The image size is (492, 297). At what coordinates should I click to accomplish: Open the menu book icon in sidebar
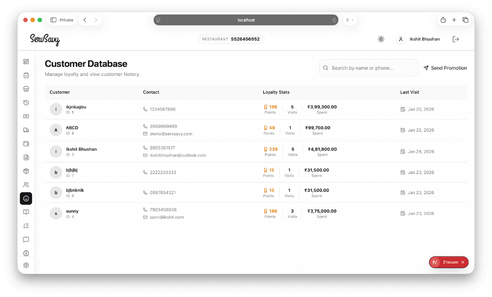point(26,212)
